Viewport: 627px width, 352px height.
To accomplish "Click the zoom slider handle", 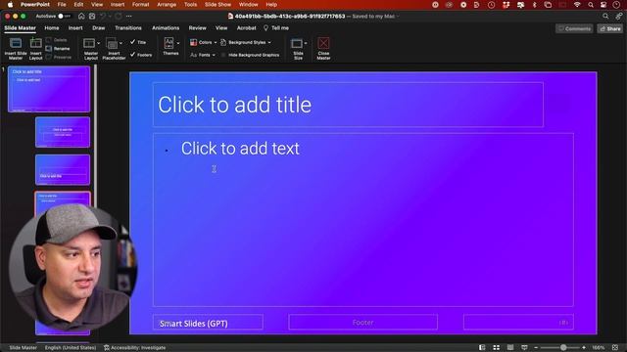I will pos(563,348).
